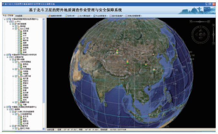
Task: Click the person icon beside 孟月月
Action: click(x=21, y=116)
